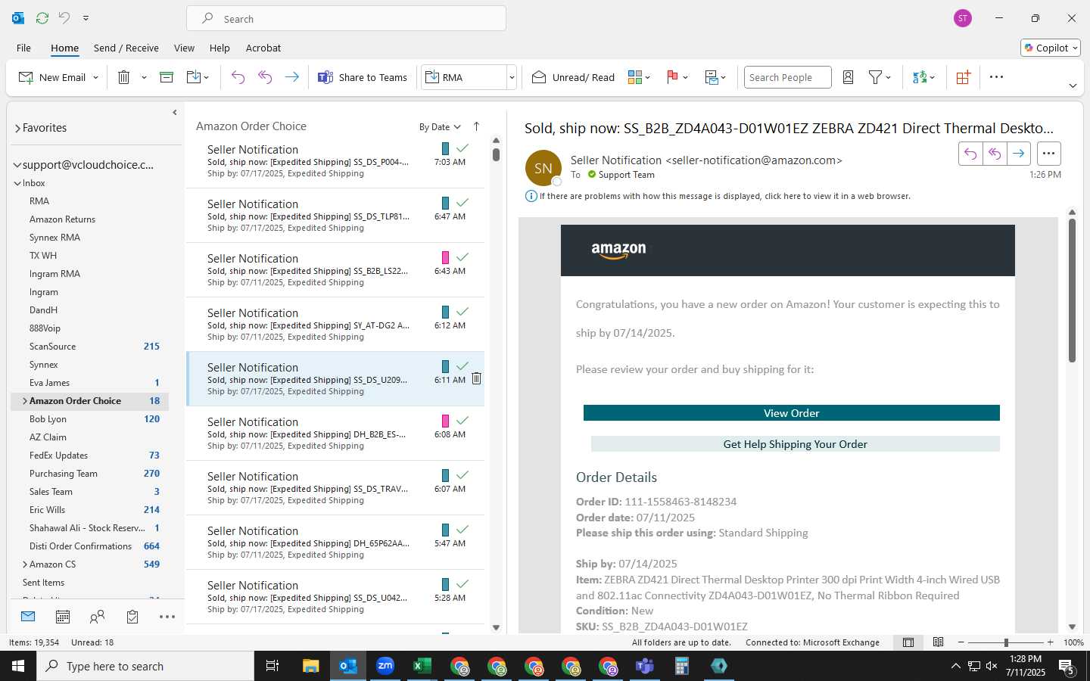1090x681 pixels.
Task: Click the ribbon Reply All icon
Action: (x=265, y=77)
